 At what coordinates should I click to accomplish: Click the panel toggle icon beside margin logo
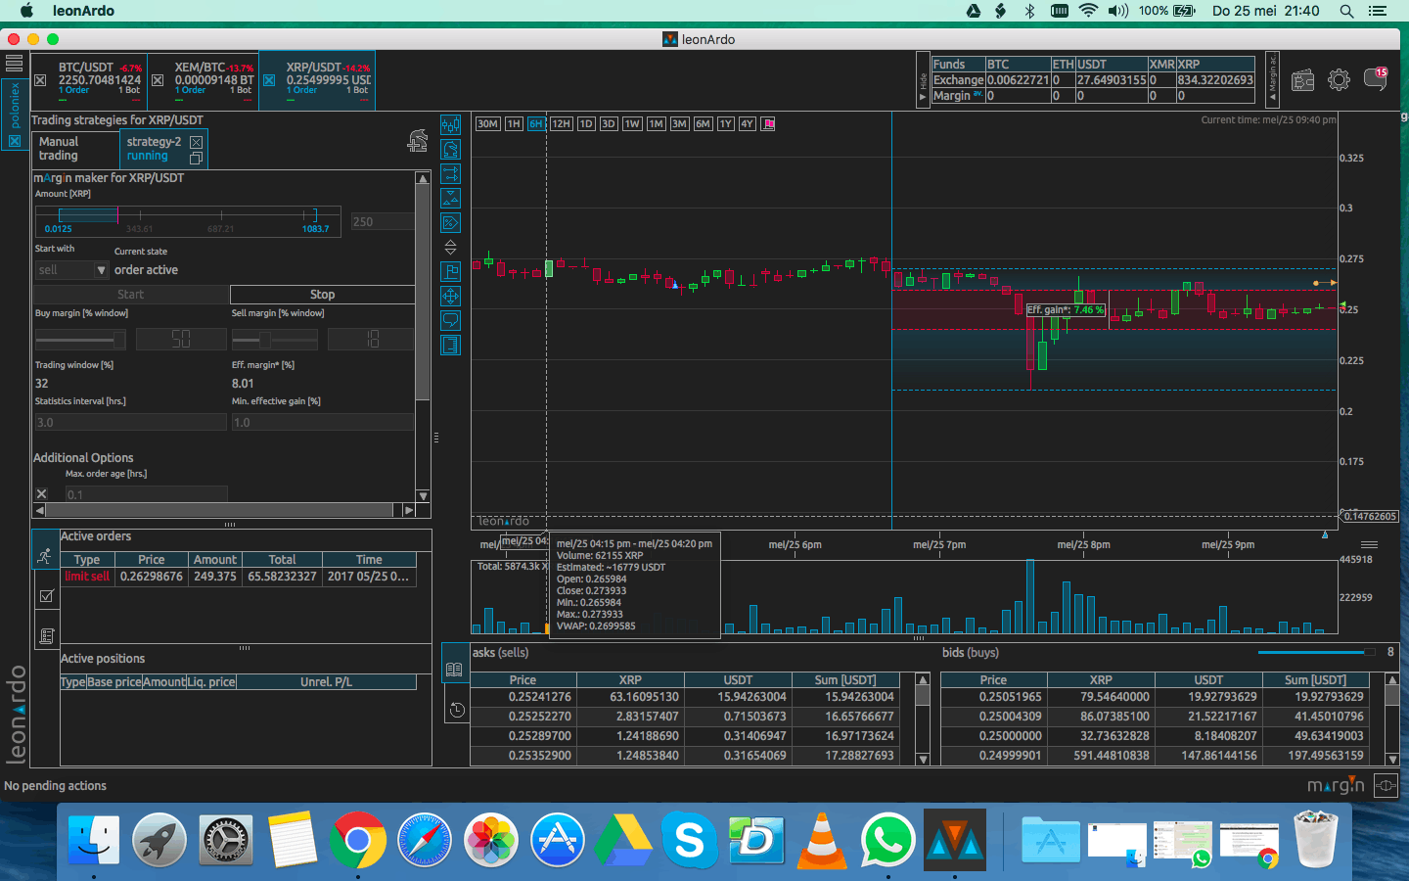tap(1386, 785)
